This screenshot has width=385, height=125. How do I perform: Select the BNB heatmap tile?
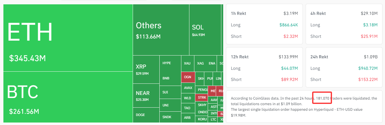coord(170,78)
